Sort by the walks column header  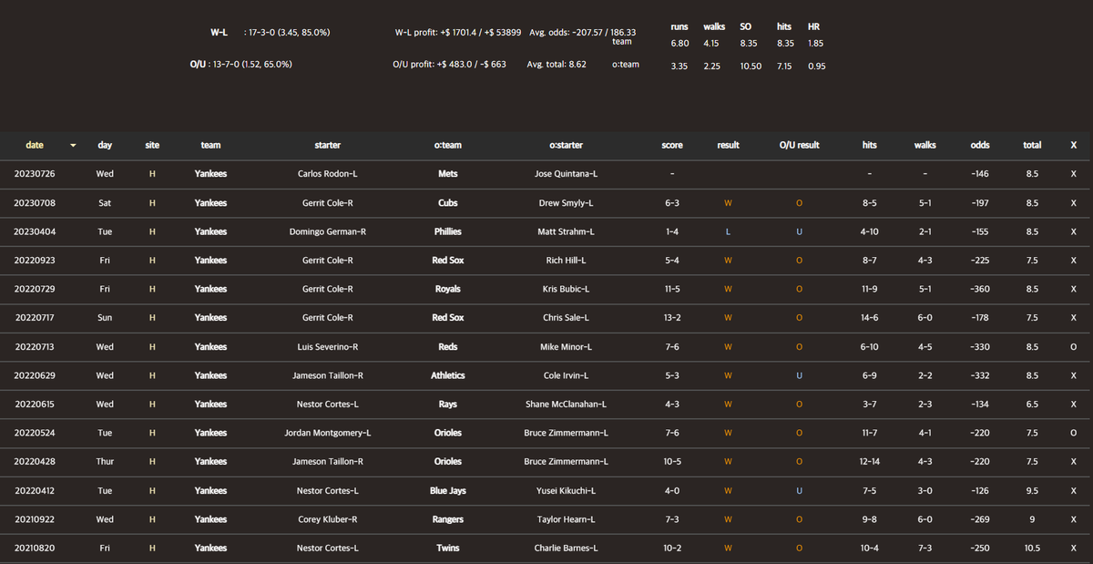pyautogui.click(x=925, y=145)
